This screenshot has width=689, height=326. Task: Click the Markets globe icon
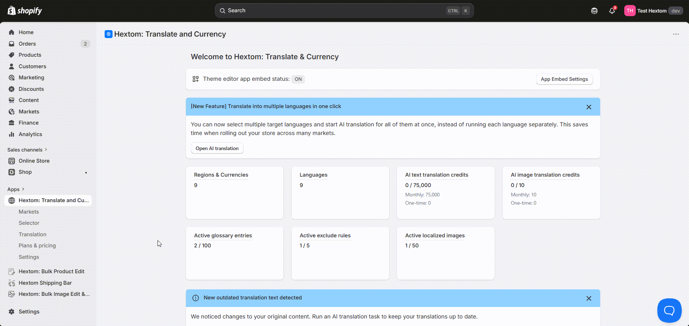tap(12, 112)
